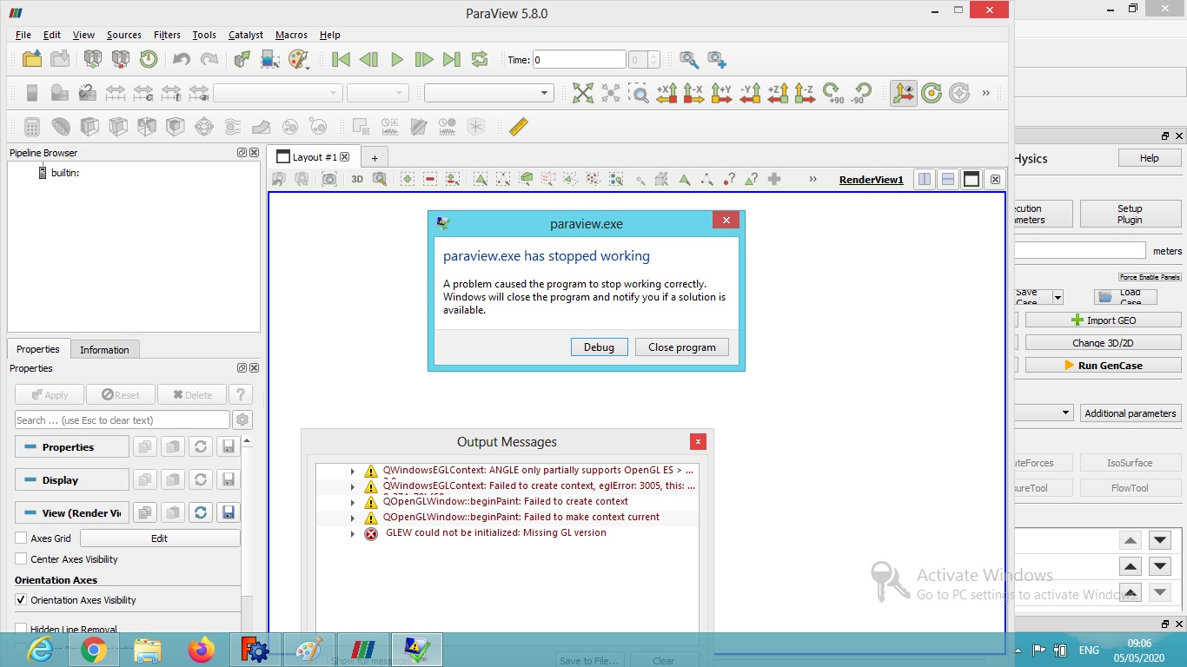The width and height of the screenshot is (1187, 667).
Task: Loop animation playback
Action: (x=479, y=59)
